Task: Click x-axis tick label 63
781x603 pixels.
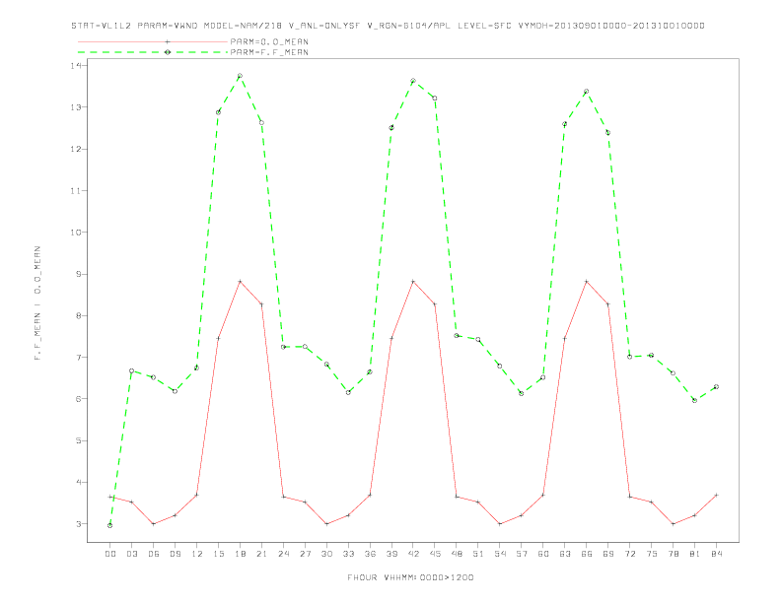Action: point(565,554)
